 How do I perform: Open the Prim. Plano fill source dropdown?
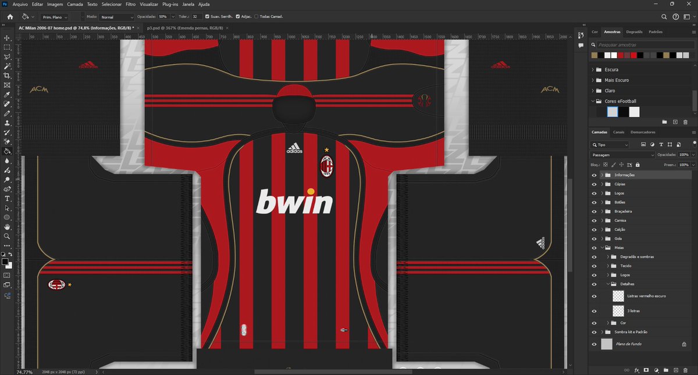(x=55, y=17)
